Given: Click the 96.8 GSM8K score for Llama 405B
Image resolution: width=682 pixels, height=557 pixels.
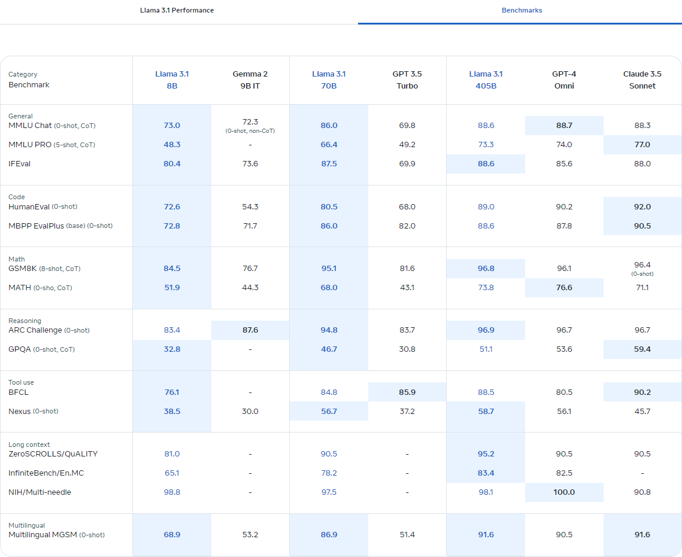Looking at the screenshot, I should point(486,269).
